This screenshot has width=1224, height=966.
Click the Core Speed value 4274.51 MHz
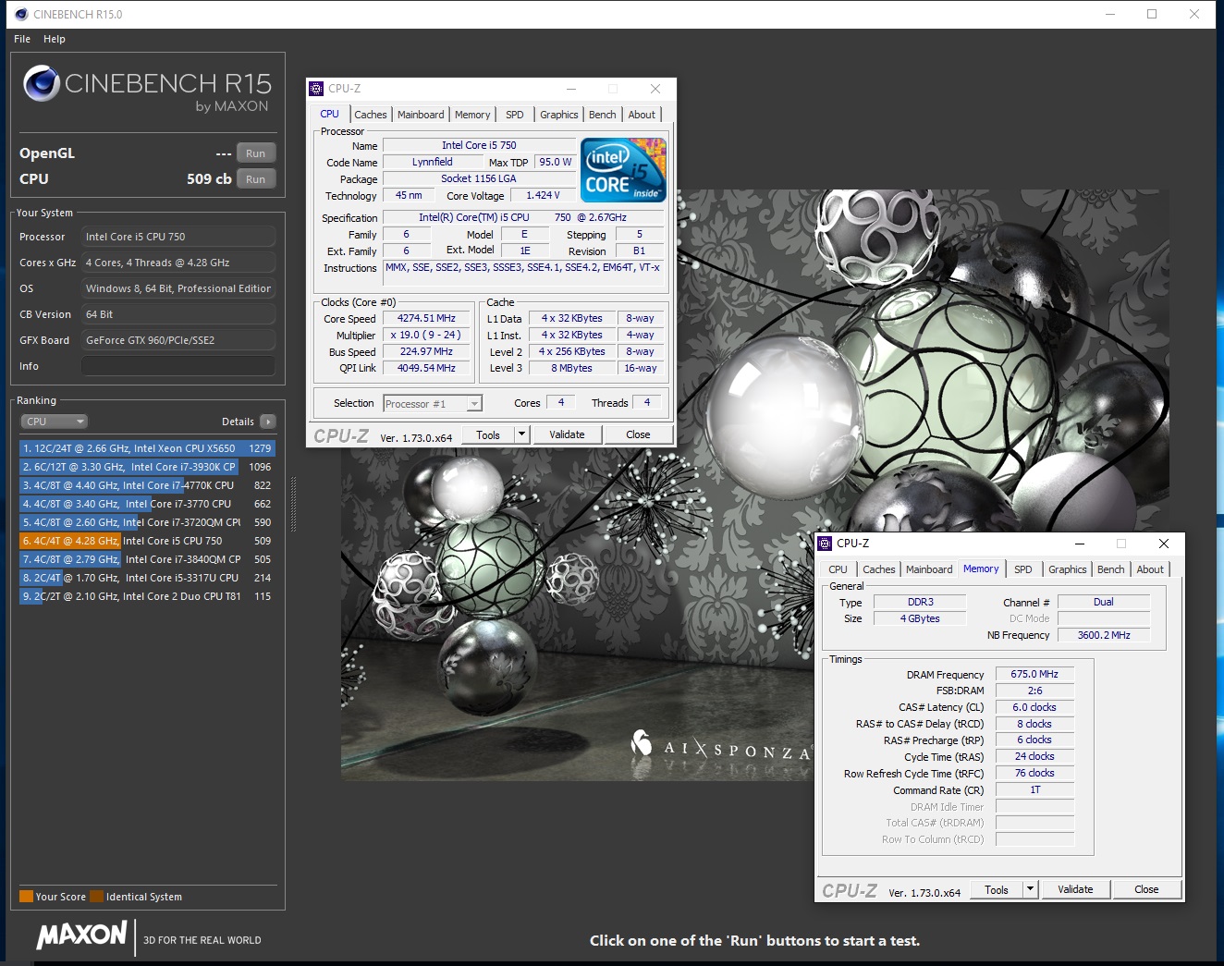pyautogui.click(x=426, y=318)
